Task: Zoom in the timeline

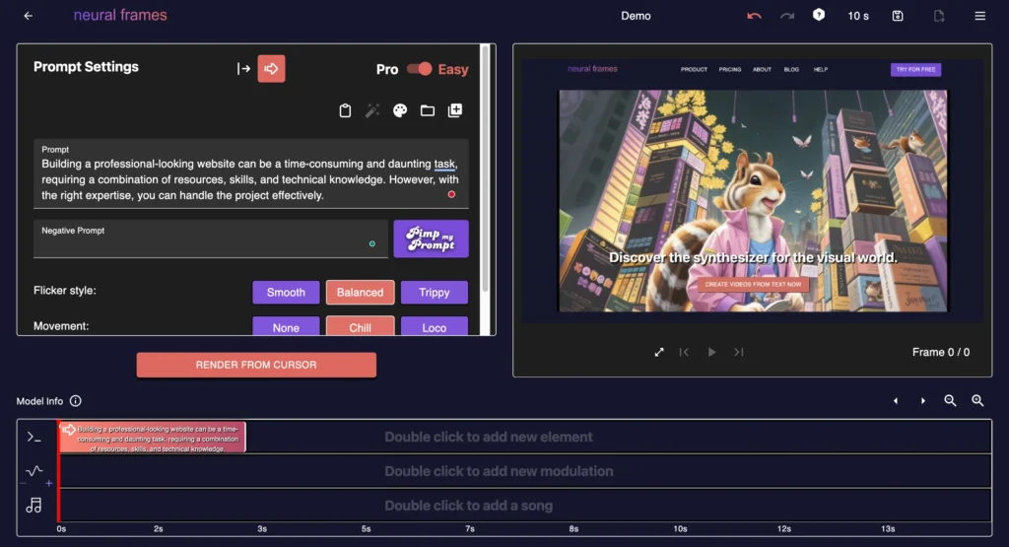Action: pos(977,401)
